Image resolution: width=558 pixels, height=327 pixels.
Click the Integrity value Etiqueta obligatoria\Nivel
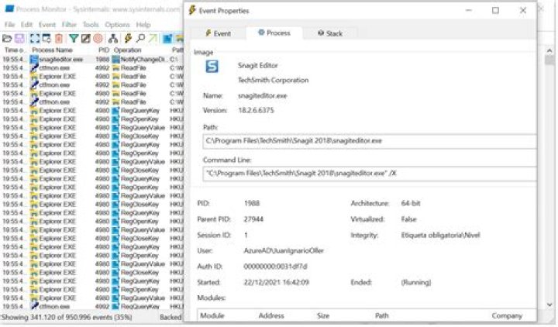(x=440, y=236)
